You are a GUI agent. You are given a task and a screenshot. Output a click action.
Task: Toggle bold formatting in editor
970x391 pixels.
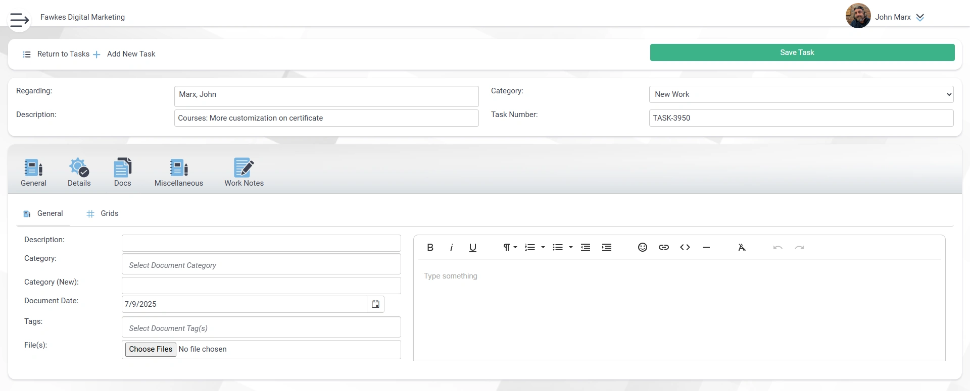click(x=430, y=247)
